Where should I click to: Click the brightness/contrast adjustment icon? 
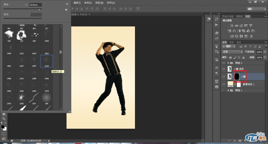[x=231, y=25]
